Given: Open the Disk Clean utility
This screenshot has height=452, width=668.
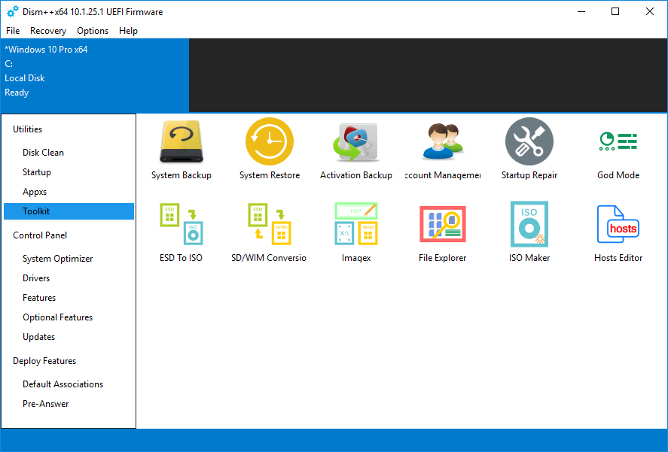Looking at the screenshot, I should pos(43,152).
